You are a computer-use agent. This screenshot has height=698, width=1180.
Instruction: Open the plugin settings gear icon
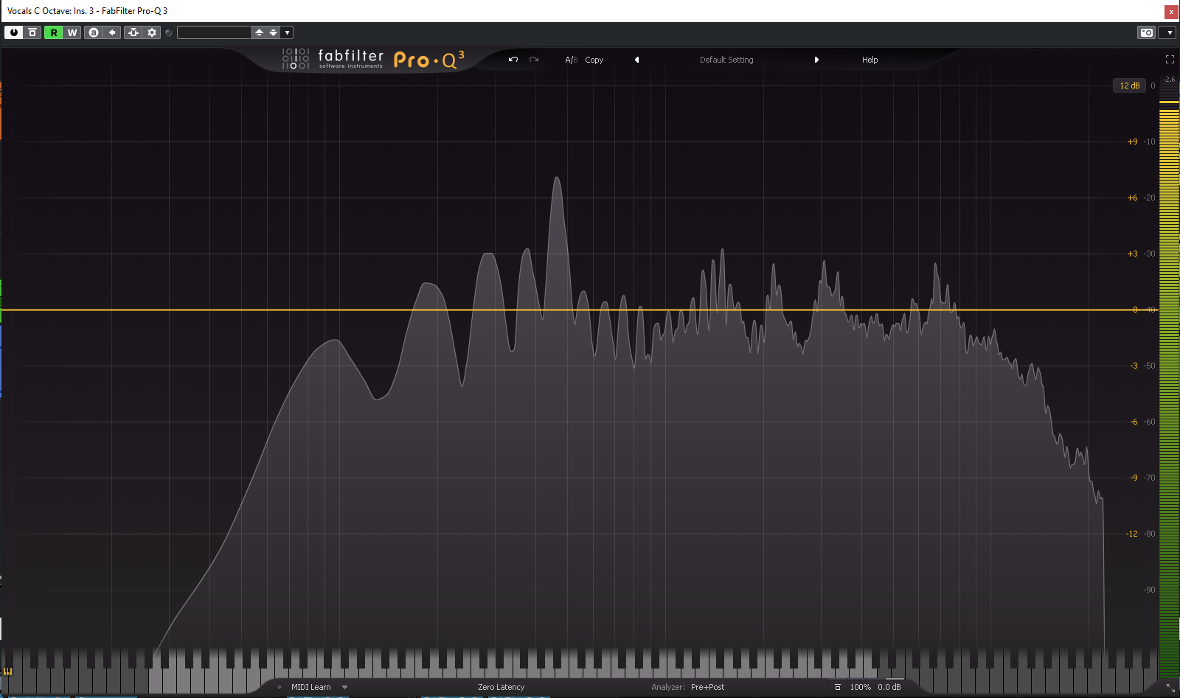click(x=152, y=32)
